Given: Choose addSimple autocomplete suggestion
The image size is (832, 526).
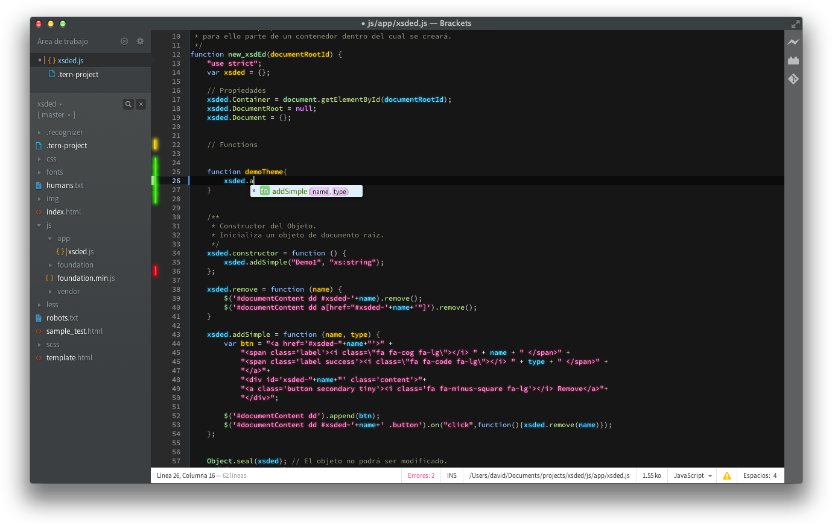Looking at the screenshot, I should point(306,191).
